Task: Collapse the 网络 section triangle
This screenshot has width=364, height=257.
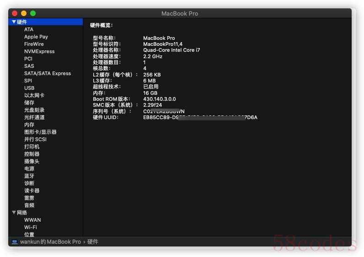Action: (14, 213)
